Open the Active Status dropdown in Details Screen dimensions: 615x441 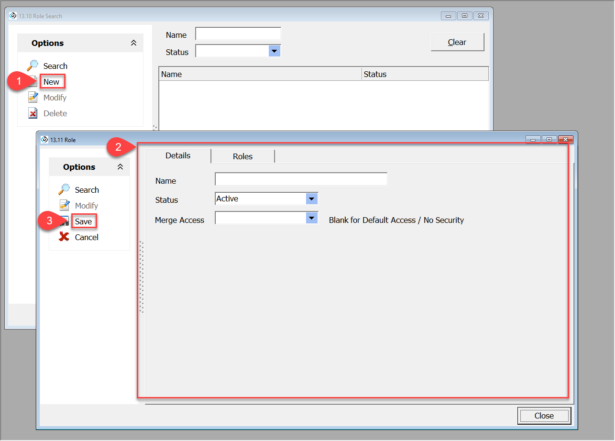pyautogui.click(x=311, y=198)
